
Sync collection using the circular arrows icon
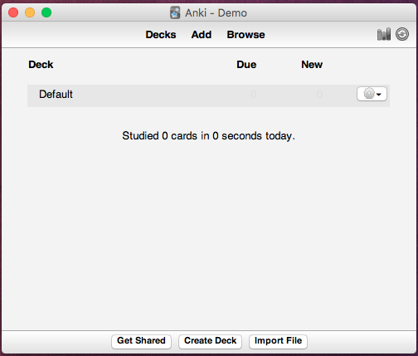(x=402, y=34)
